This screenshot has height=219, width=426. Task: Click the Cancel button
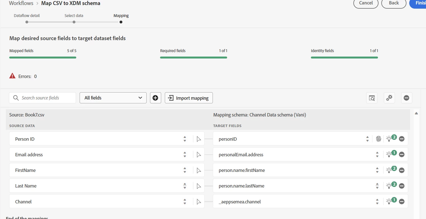366,3
